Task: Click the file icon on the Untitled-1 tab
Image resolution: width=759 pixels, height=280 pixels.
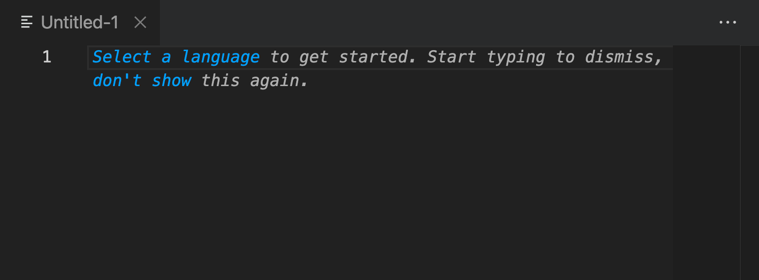Action: [x=27, y=22]
